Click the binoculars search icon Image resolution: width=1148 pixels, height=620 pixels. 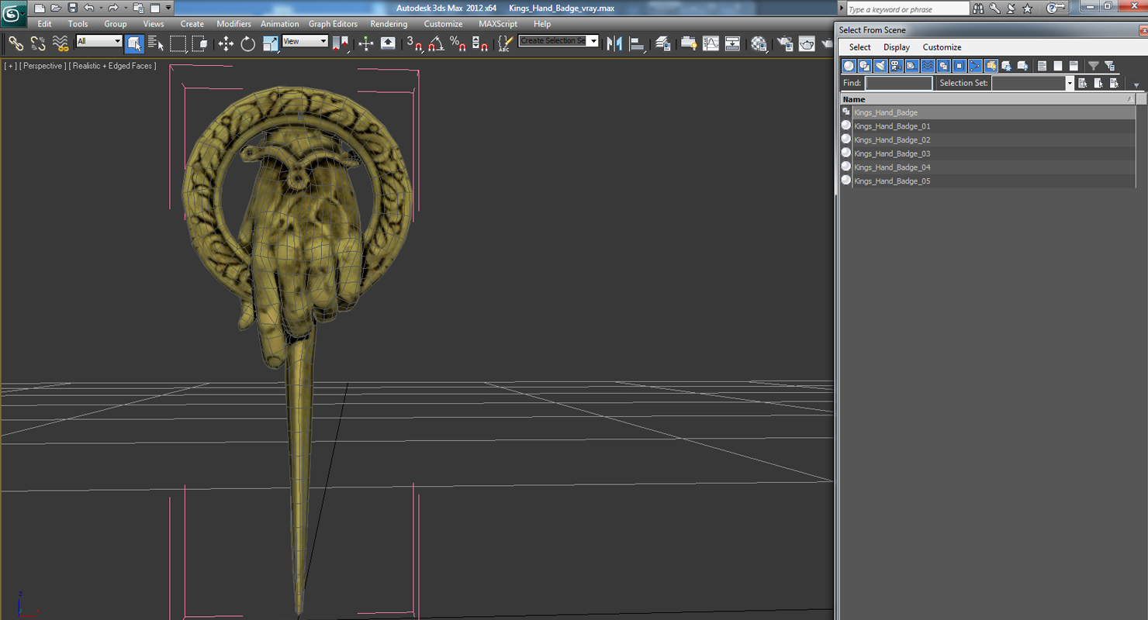978,9
